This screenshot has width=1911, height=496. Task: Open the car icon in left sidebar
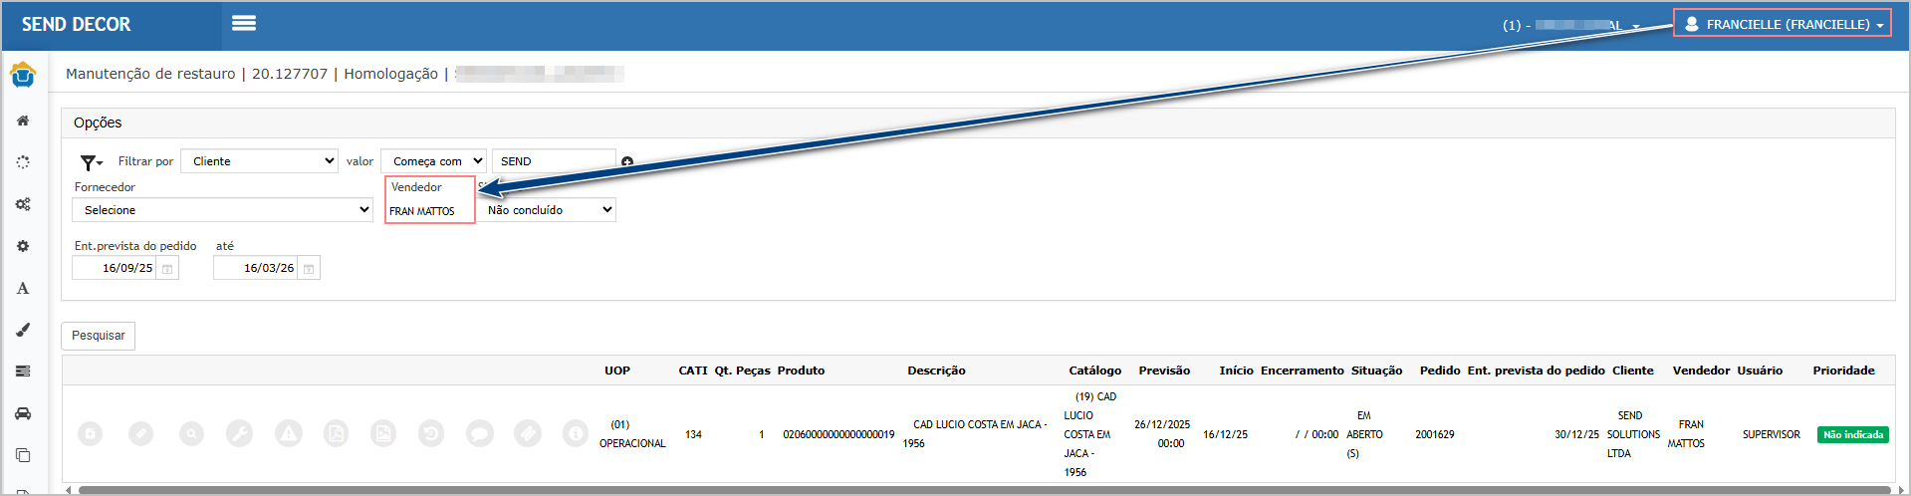click(23, 413)
